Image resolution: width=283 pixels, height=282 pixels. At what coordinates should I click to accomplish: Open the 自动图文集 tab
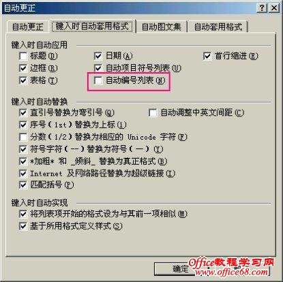point(161,27)
